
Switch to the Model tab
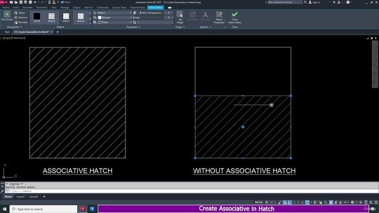pos(8,196)
